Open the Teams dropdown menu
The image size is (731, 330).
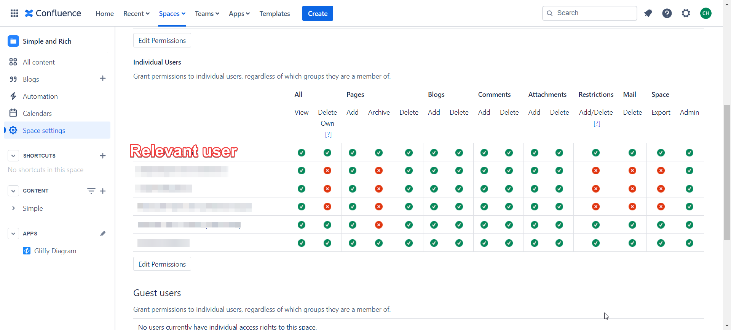207,13
